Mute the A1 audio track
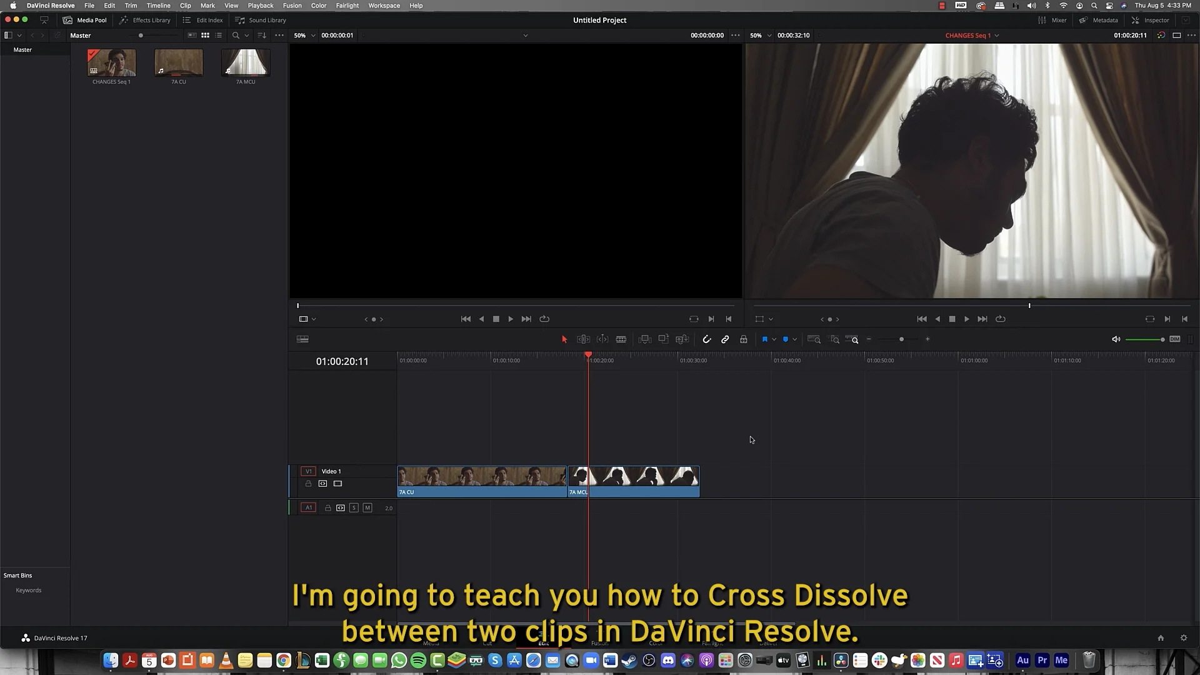The width and height of the screenshot is (1200, 675). [367, 507]
